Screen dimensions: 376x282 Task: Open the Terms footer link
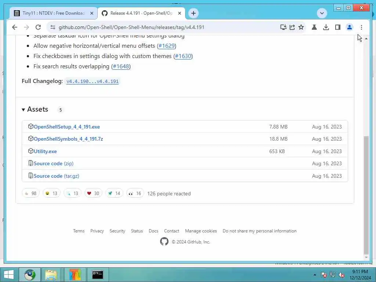pyautogui.click(x=79, y=231)
